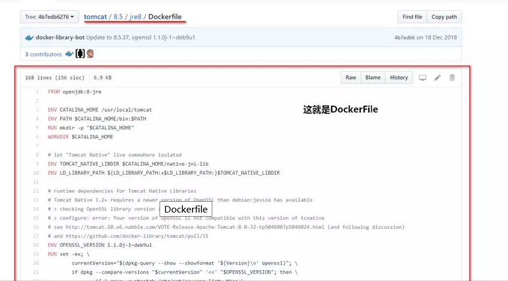Open commit hash 4b7edb6 link
The height and width of the screenshot is (281, 508).
404,38
